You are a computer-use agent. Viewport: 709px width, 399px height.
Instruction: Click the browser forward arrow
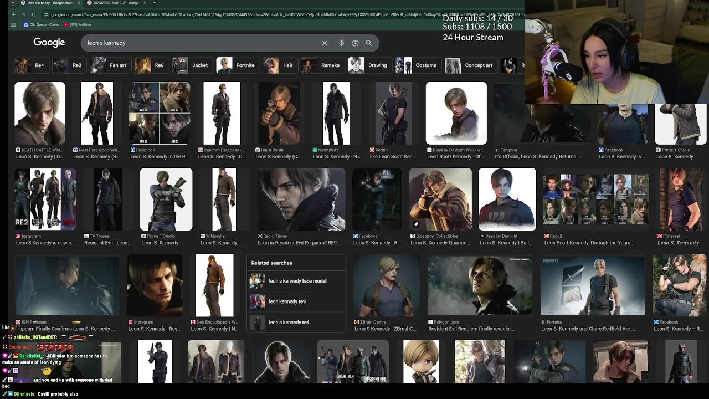23,14
